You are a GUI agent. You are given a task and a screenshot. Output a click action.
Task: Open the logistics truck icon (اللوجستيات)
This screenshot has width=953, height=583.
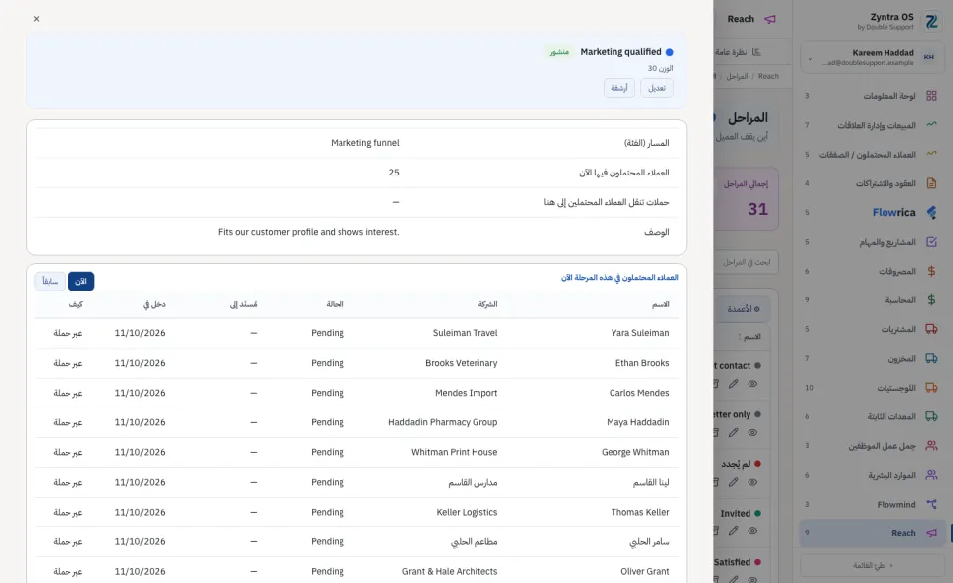[x=931, y=388]
